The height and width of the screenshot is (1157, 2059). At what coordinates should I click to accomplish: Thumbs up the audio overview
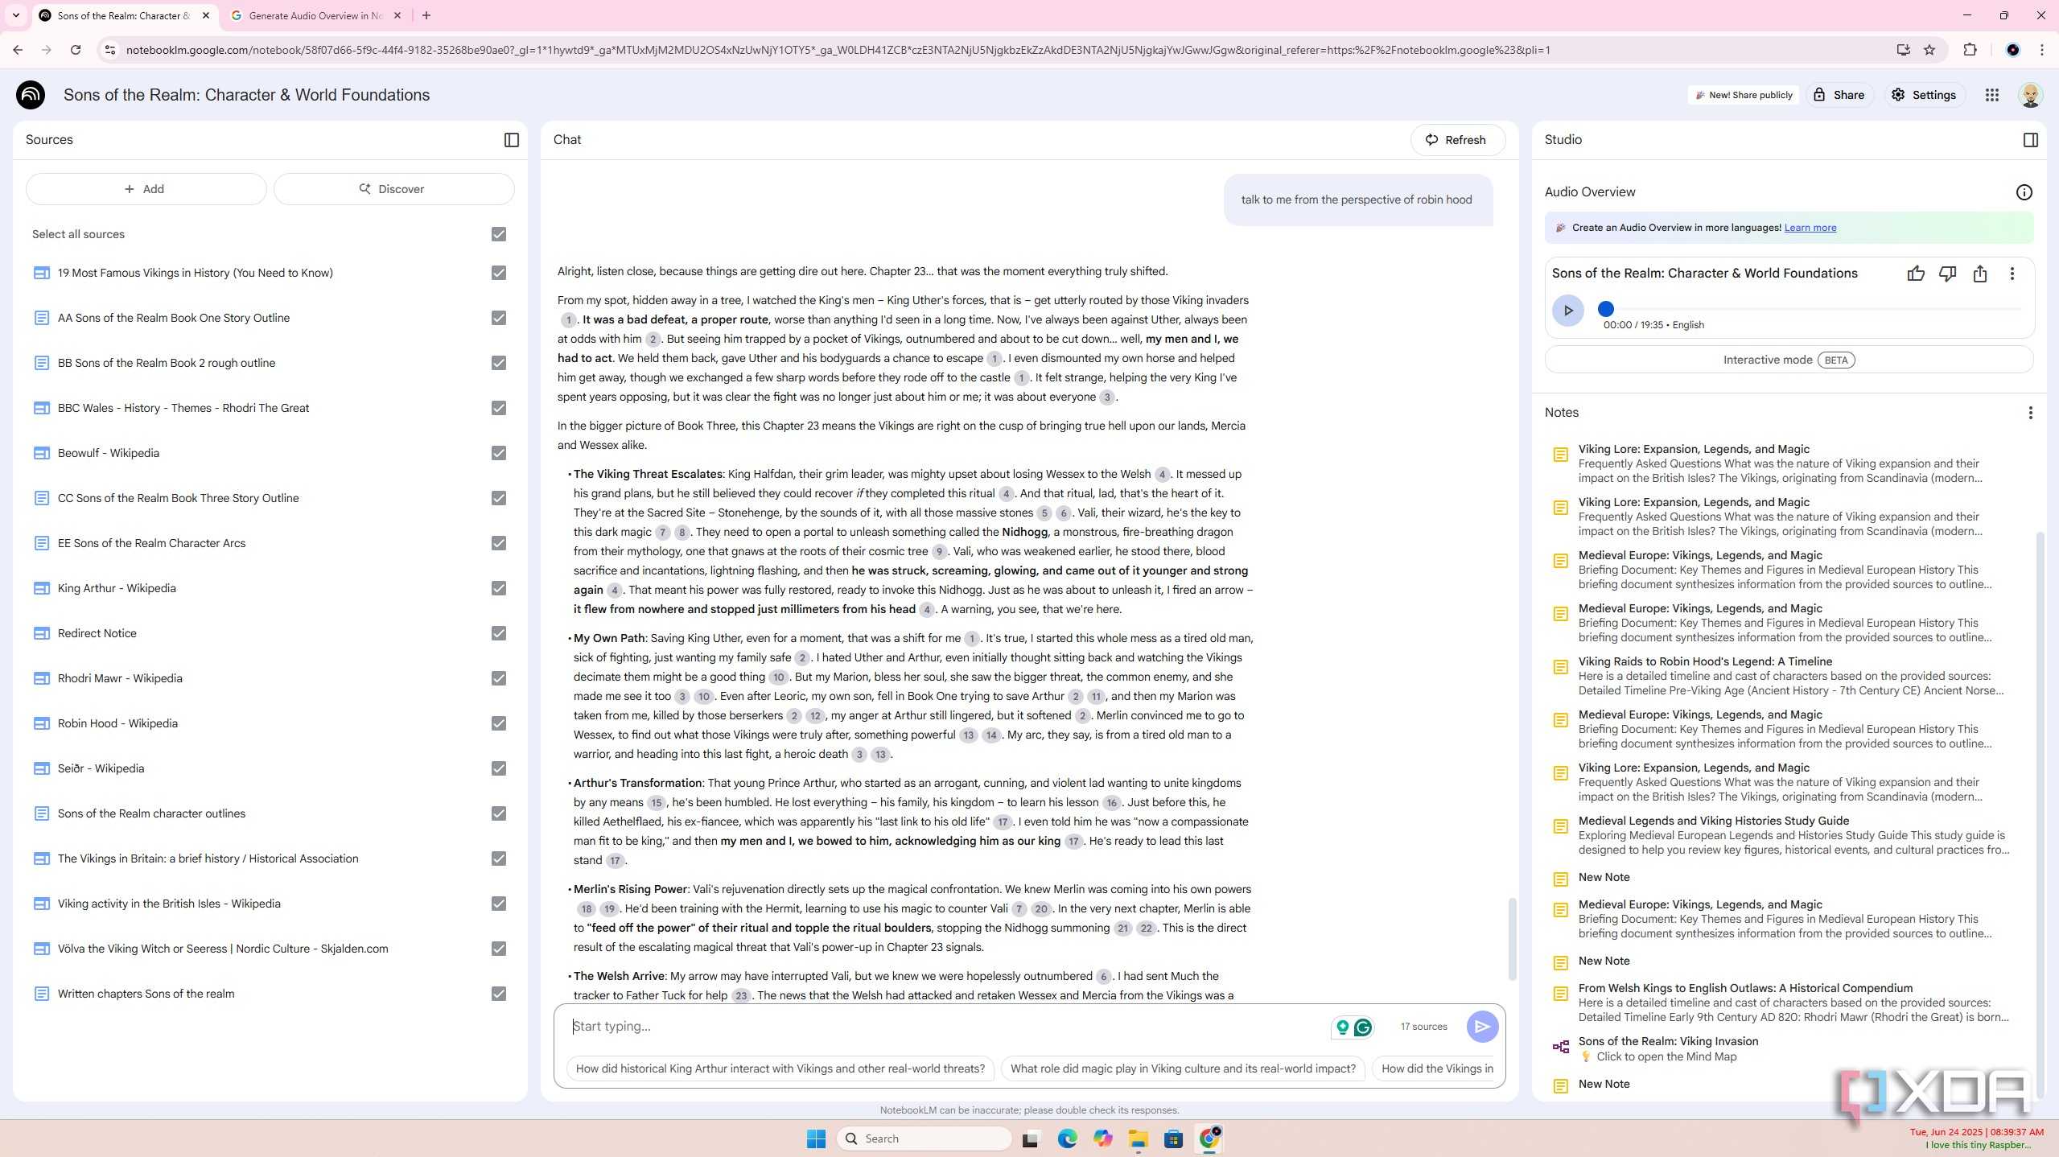click(1916, 274)
